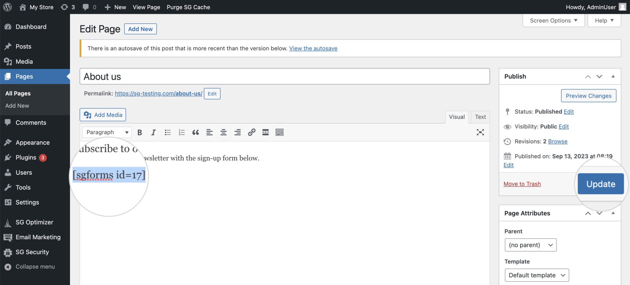The width and height of the screenshot is (630, 285).
Task: Apply blockquote formatting
Action: 196,132
